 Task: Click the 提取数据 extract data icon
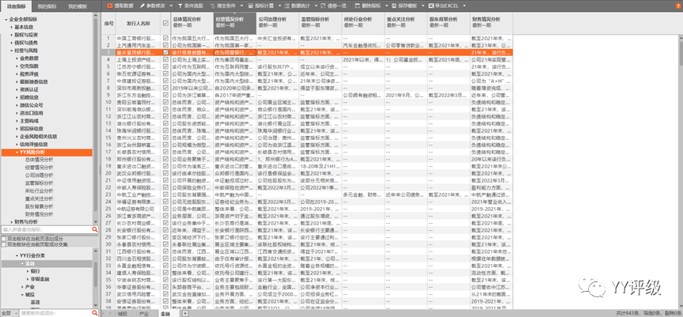110,6
